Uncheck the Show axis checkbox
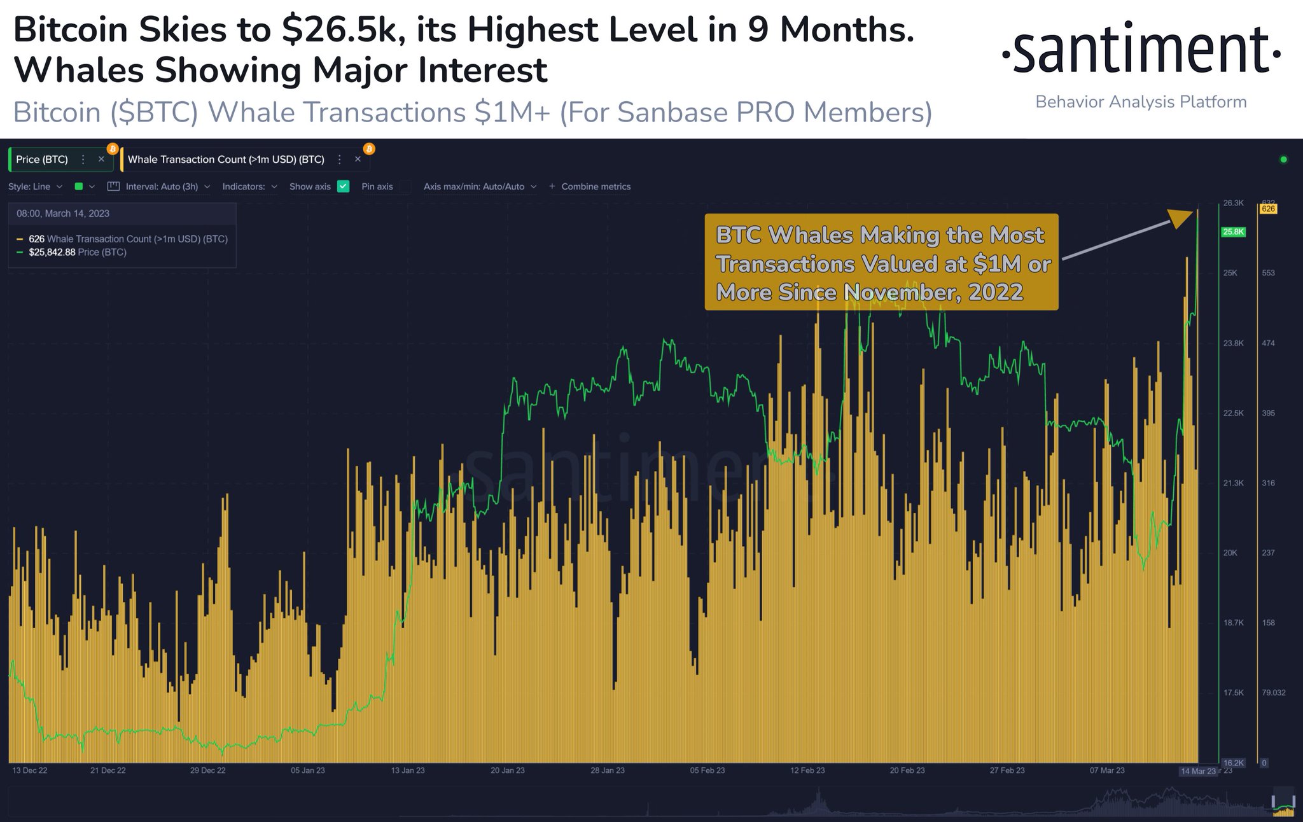This screenshot has width=1303, height=822. (344, 186)
